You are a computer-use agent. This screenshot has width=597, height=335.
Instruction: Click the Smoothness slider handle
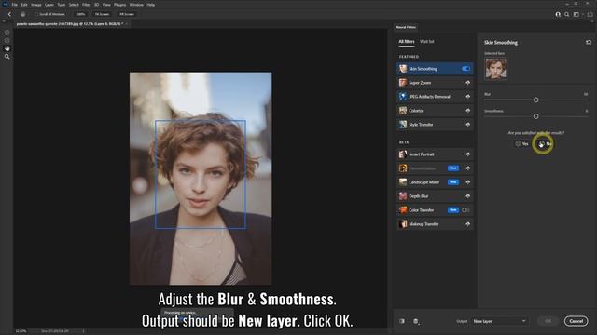click(x=536, y=116)
